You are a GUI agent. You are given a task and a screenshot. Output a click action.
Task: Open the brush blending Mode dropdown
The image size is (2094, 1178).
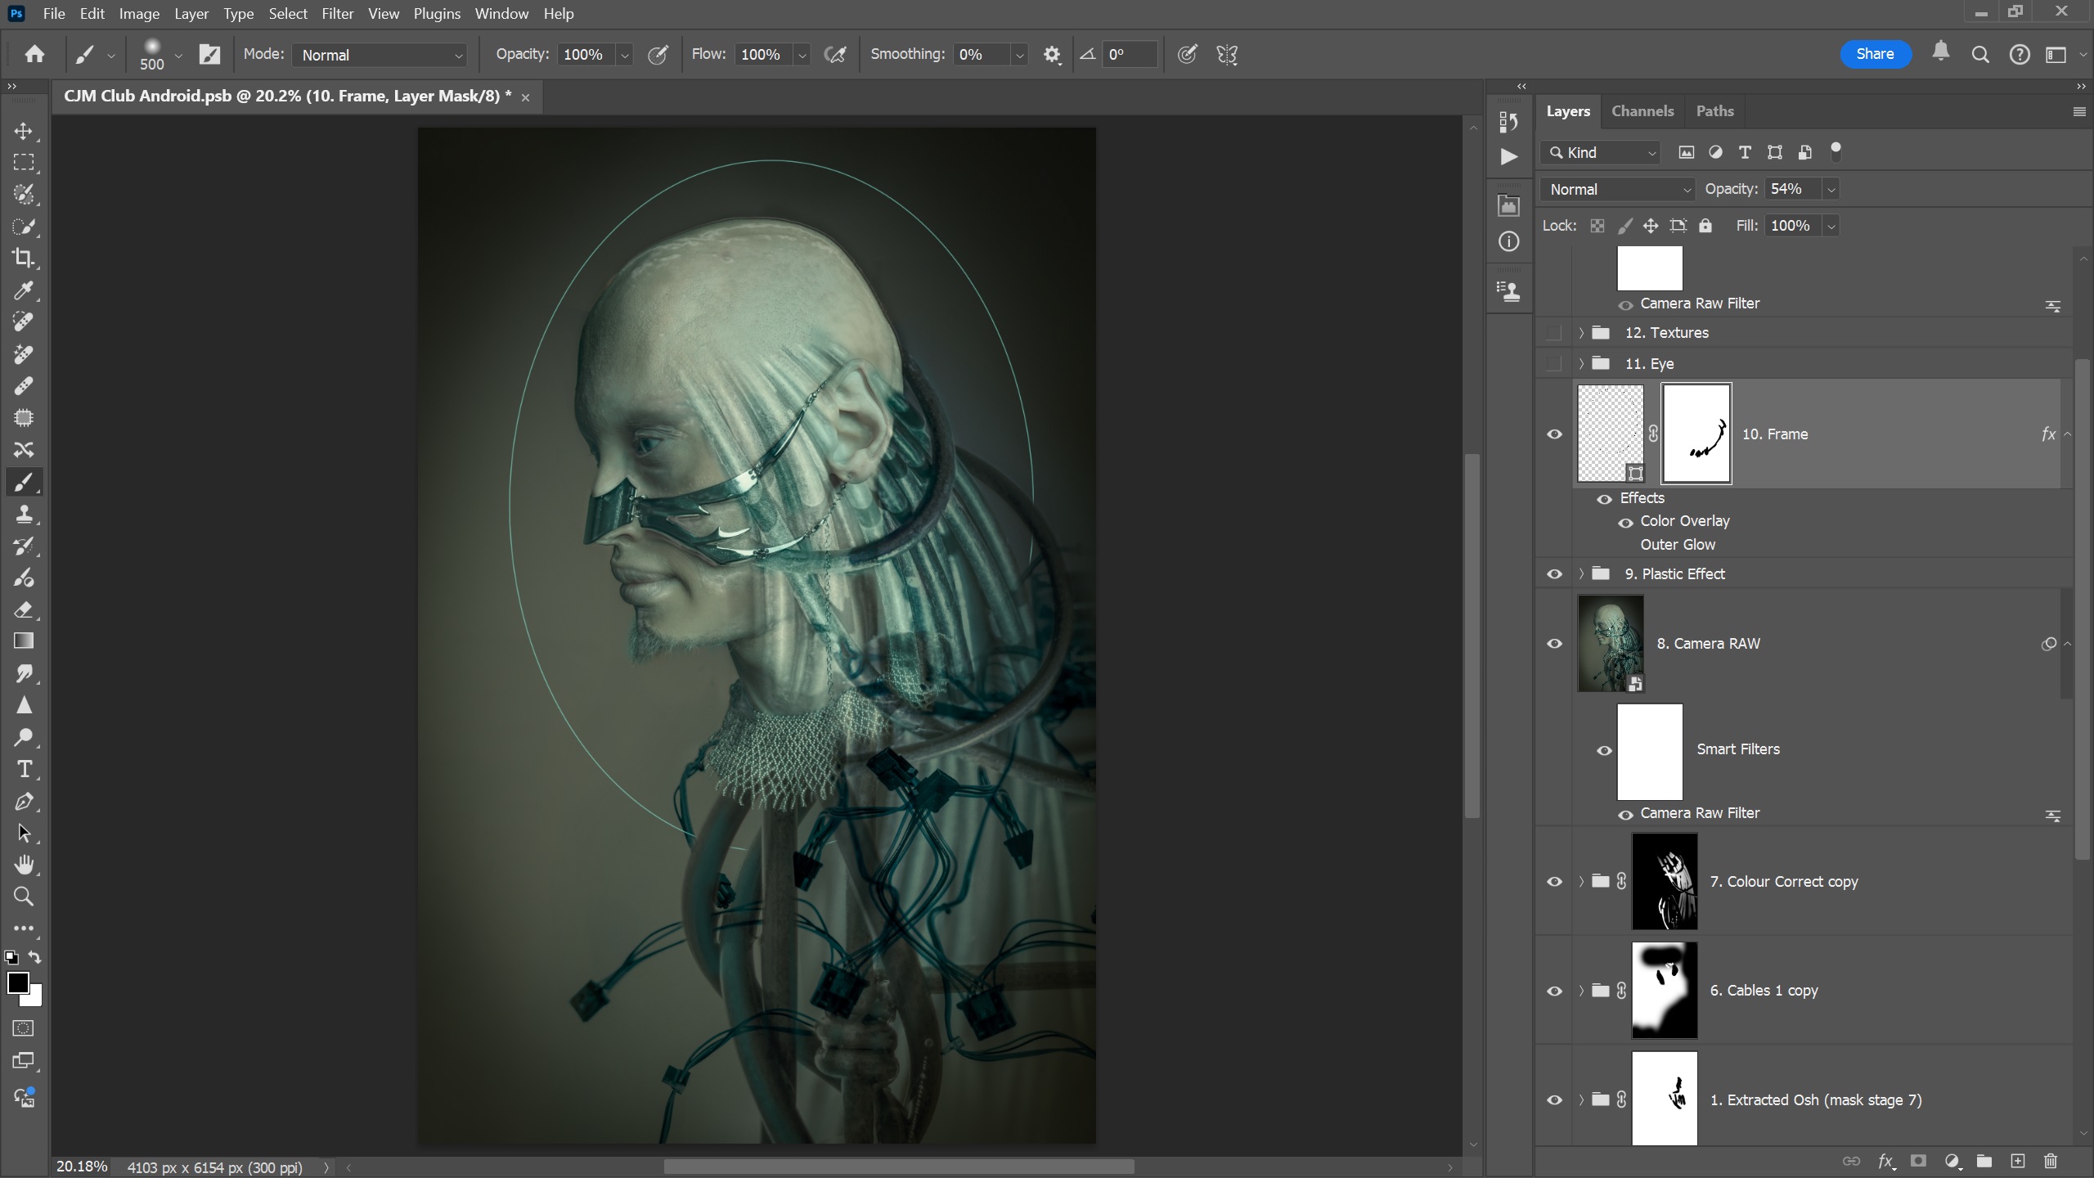[x=380, y=55]
